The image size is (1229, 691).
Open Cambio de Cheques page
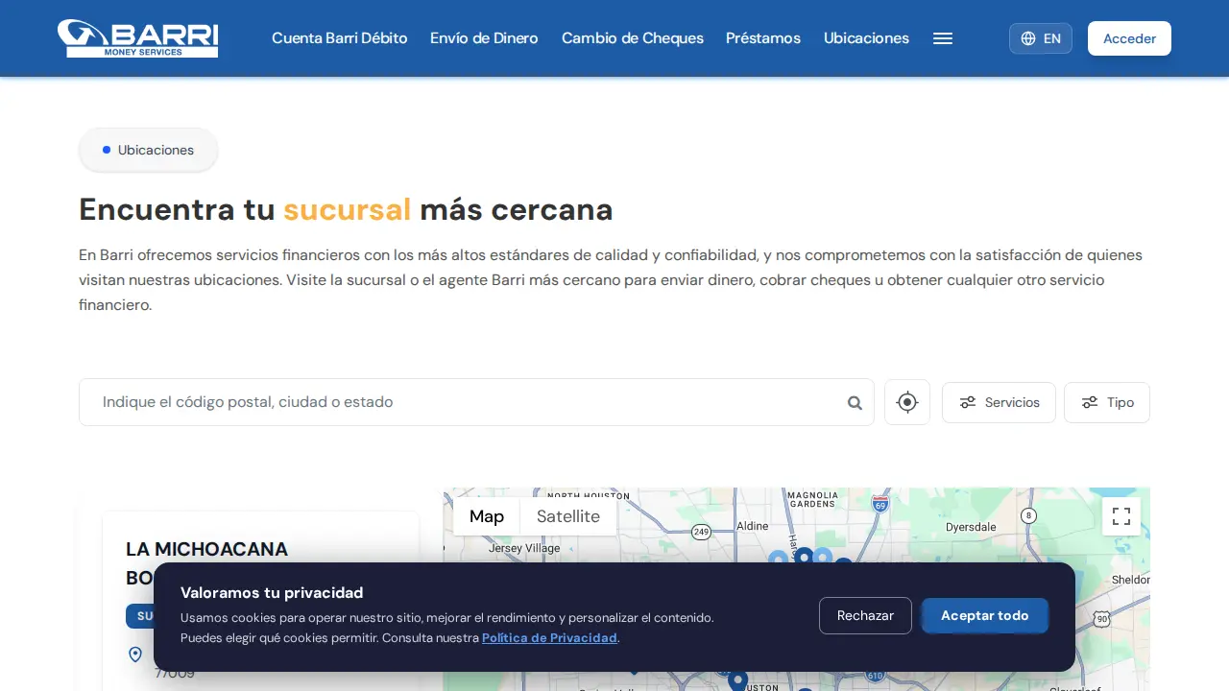click(633, 38)
